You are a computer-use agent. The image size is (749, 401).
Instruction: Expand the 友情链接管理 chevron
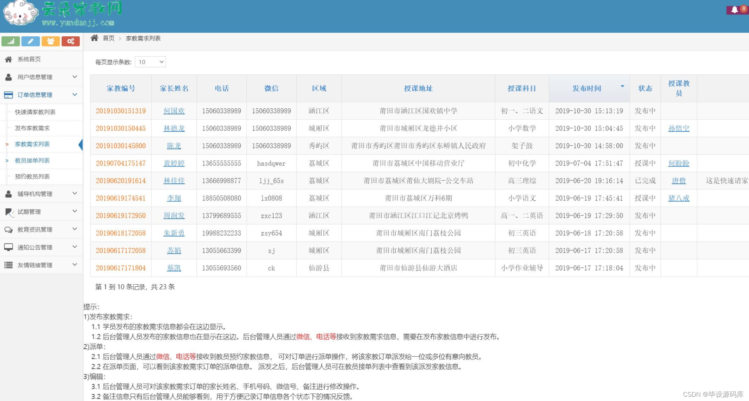click(74, 264)
